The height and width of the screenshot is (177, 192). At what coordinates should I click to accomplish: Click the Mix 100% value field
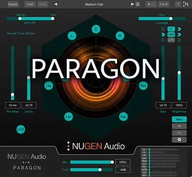coord(123,162)
